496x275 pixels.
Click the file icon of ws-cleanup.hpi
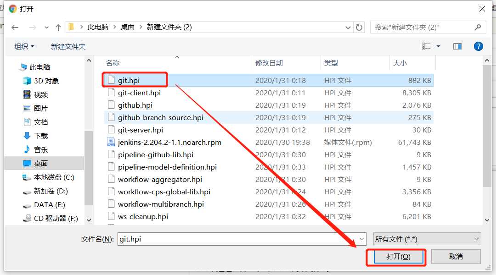111,216
